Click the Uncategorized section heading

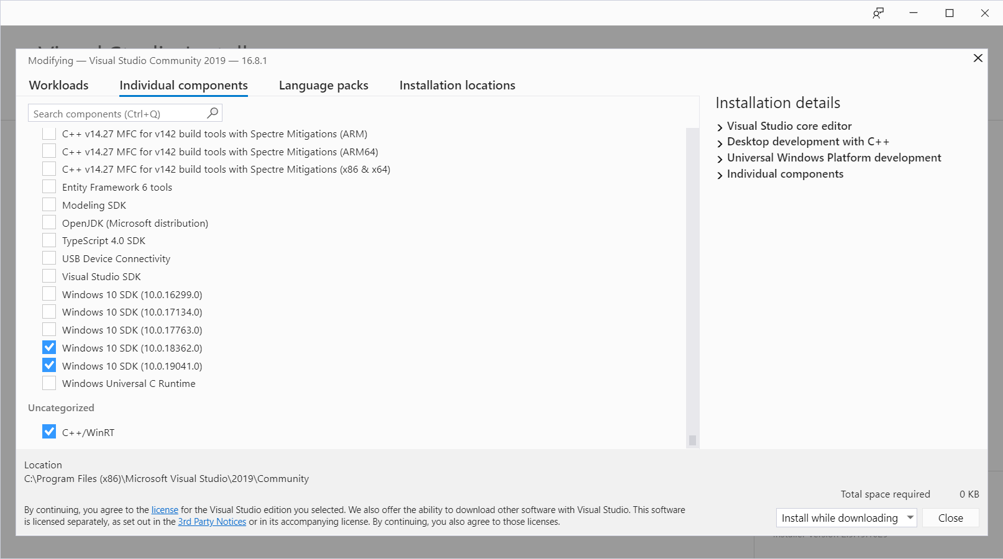click(x=61, y=407)
